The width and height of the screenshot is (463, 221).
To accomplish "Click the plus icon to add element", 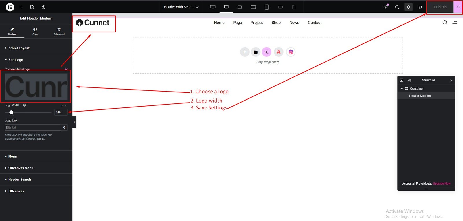I will tap(21, 7).
